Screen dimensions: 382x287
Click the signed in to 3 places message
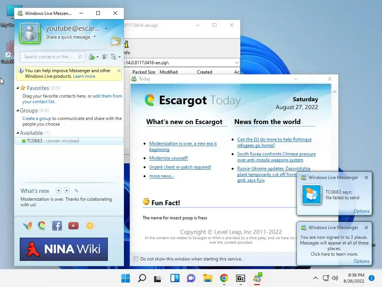[334, 246]
